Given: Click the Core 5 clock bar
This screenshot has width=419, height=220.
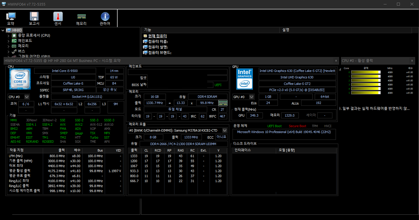Looking at the screenshot, I should 366,93.
